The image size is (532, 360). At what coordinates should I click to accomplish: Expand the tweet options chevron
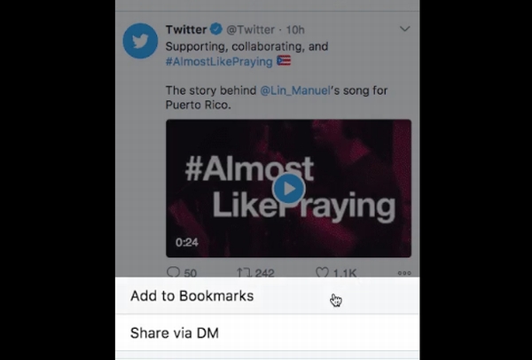[405, 29]
